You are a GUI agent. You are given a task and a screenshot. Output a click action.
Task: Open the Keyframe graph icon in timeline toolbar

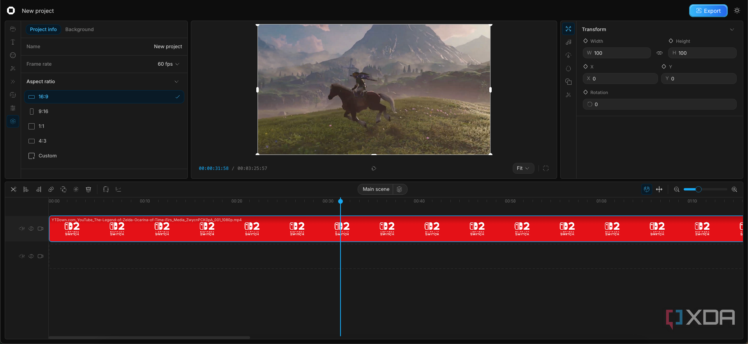point(118,189)
